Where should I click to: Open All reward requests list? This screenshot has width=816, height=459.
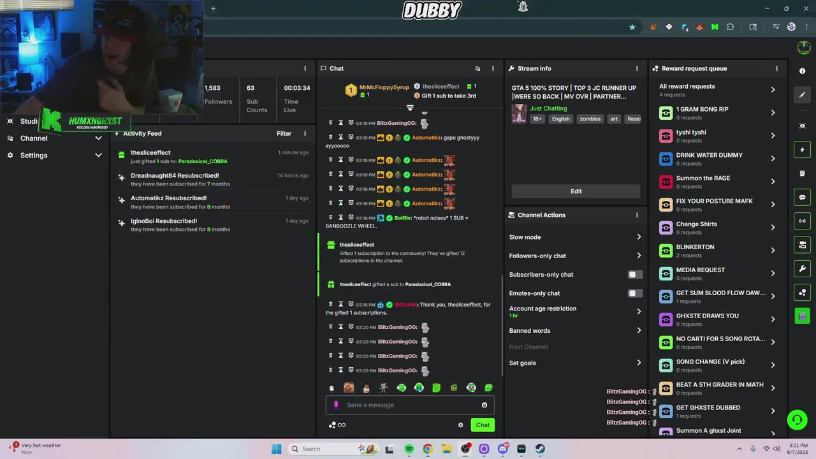point(718,90)
